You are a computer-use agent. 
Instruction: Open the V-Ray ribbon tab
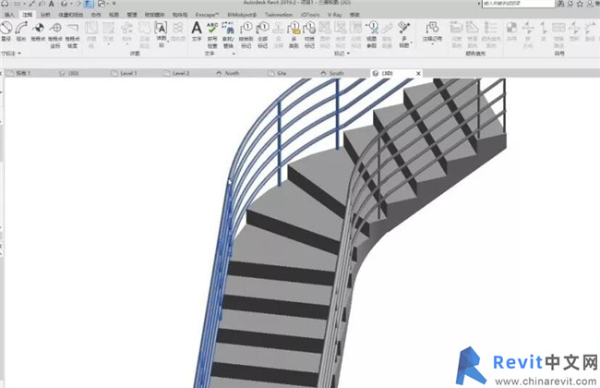pyautogui.click(x=334, y=15)
